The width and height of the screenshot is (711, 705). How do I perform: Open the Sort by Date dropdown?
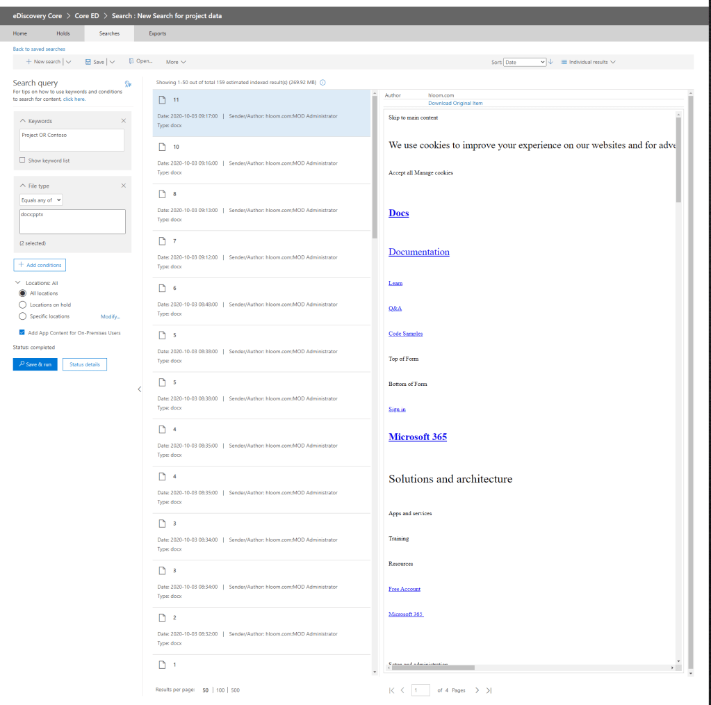pos(525,62)
